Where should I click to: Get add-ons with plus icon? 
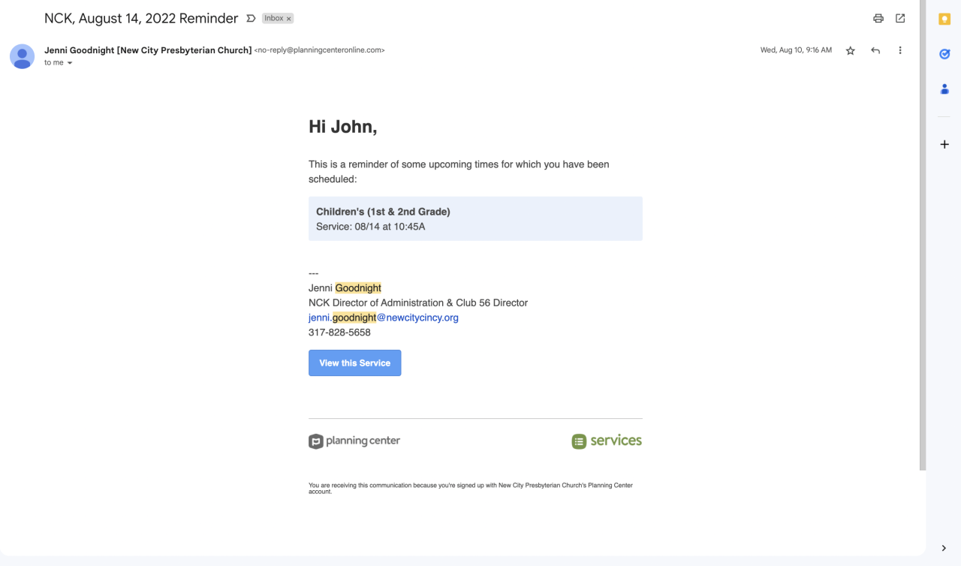point(944,144)
